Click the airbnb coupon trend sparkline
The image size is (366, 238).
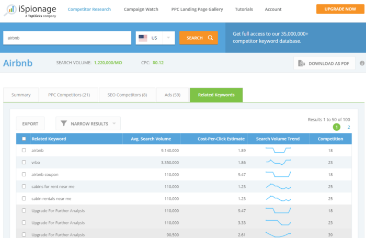(x=278, y=174)
